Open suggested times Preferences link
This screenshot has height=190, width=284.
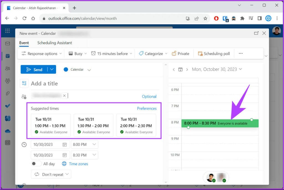tap(147, 108)
